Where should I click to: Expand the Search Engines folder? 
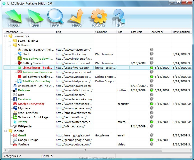[x=10, y=41]
